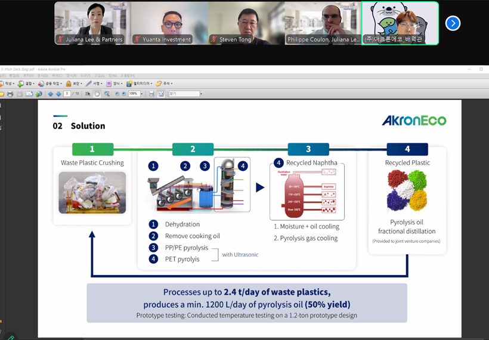Open the 결합 (Combine) toolbar dropdown
Viewport: 489px width, 340px height.
point(26,83)
